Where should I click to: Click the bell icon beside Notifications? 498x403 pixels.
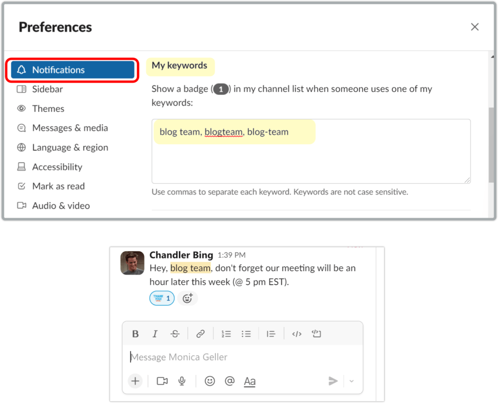click(21, 70)
